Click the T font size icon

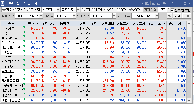(x=169, y=3)
